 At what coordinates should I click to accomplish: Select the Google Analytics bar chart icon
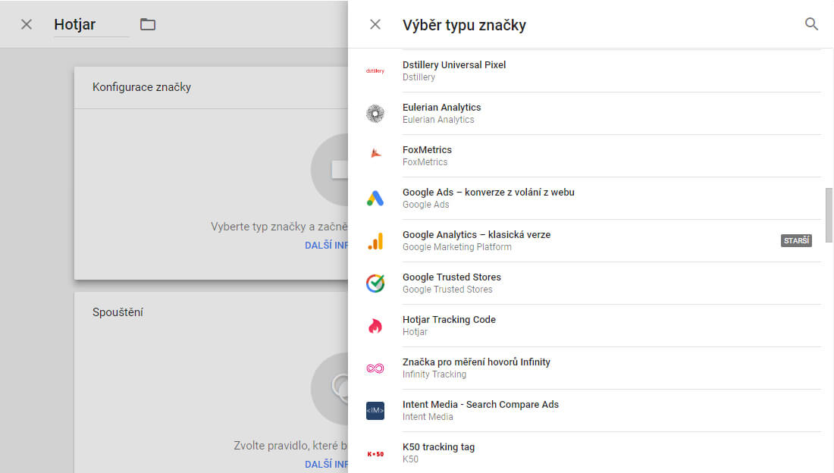point(375,241)
